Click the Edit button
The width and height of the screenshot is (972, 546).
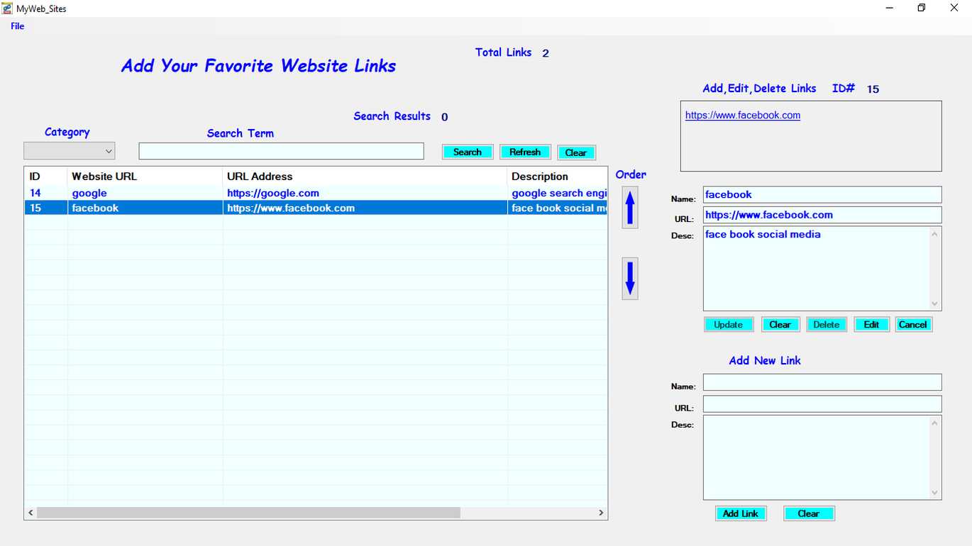tap(871, 324)
